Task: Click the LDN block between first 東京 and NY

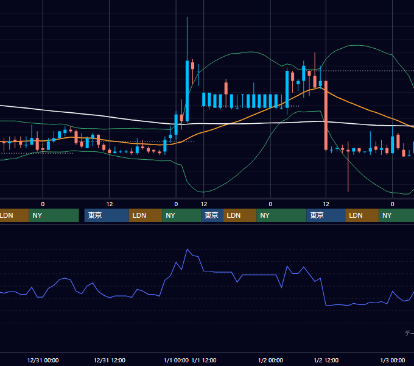Action: click(x=146, y=215)
